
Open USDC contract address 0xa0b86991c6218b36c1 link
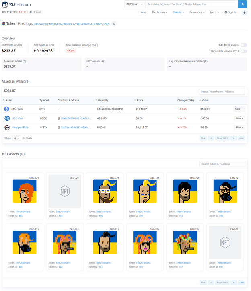click(76, 119)
